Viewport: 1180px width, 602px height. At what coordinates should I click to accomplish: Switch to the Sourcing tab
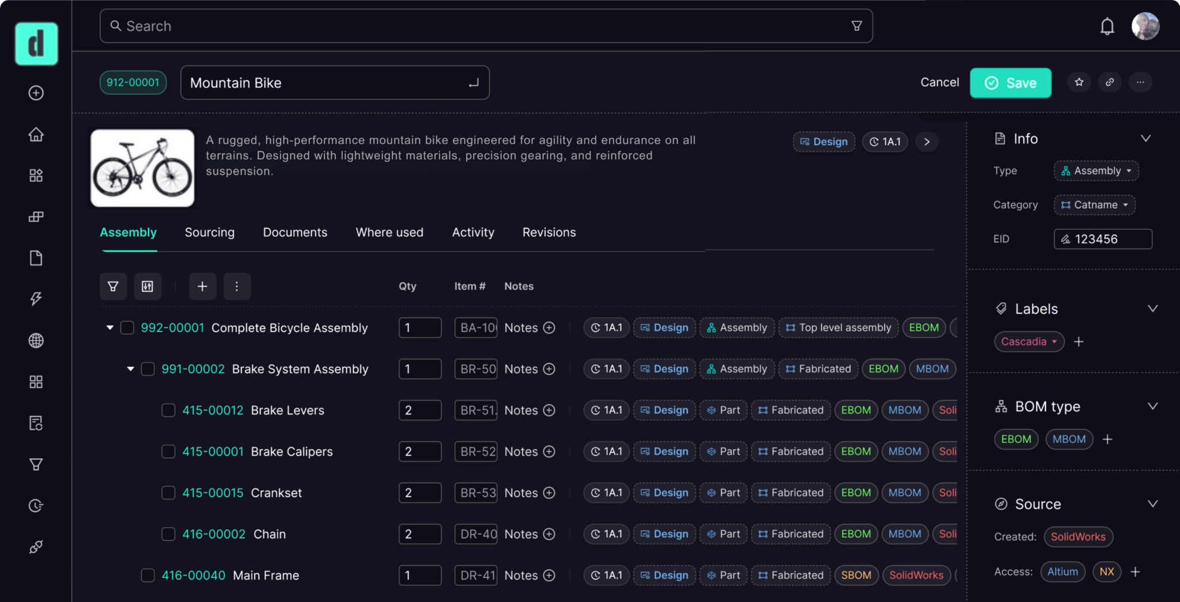210,232
